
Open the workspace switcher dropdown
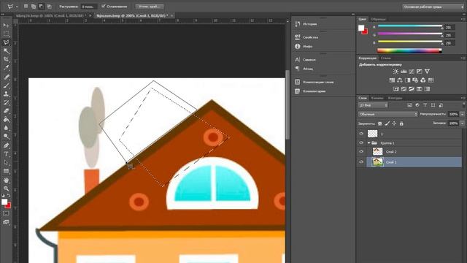433,7
